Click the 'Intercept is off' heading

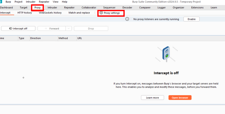(166, 73)
